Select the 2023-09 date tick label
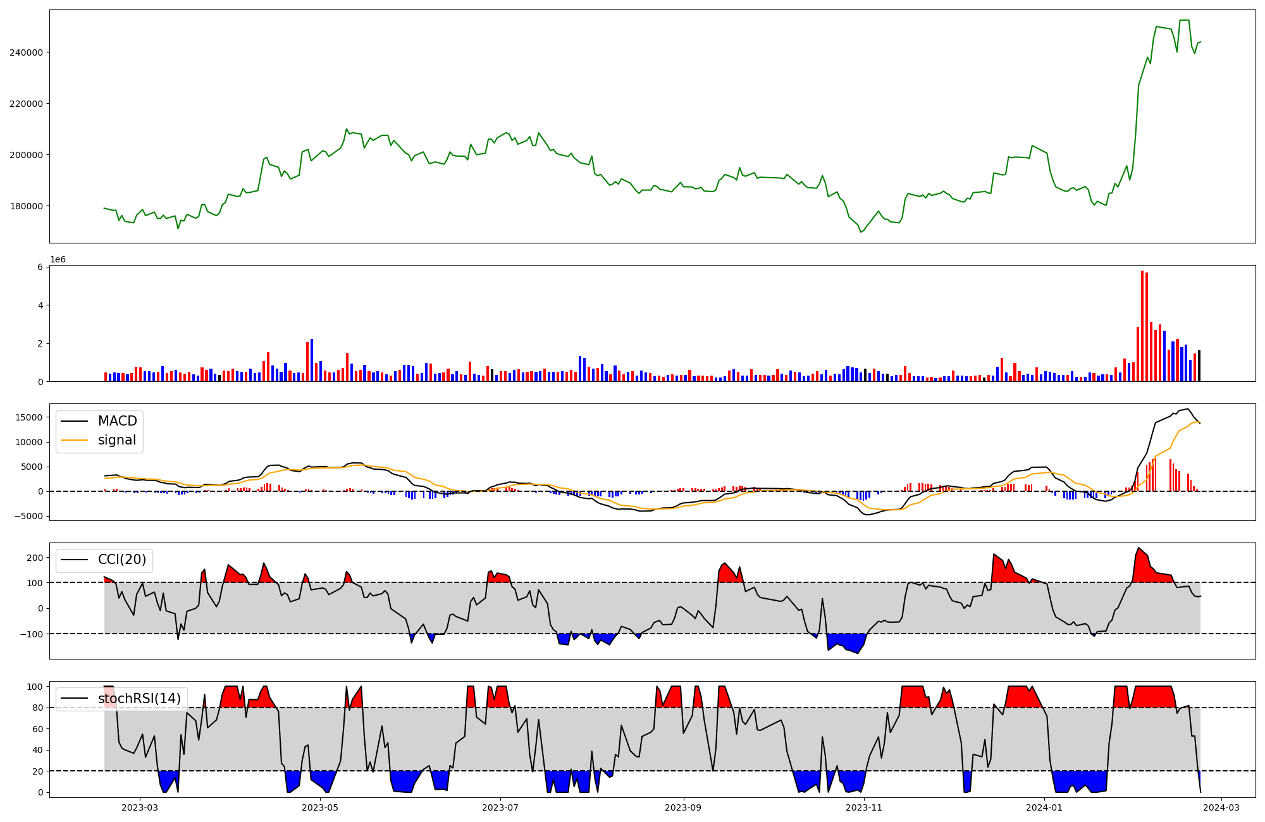The width and height of the screenshot is (1265, 822). (683, 807)
